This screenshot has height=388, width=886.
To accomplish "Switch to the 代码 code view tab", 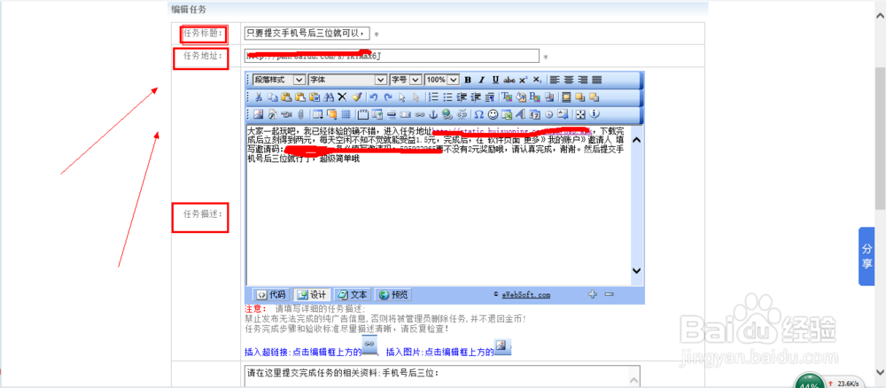I will point(271,294).
